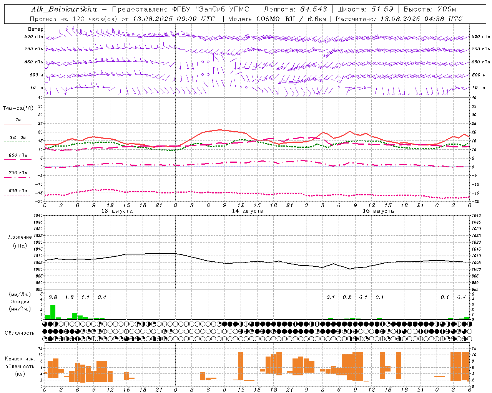This screenshot has width=492, height=393.
Task: Click the '(мм/3ч.)' precipitation unit label
Action: 20,295
